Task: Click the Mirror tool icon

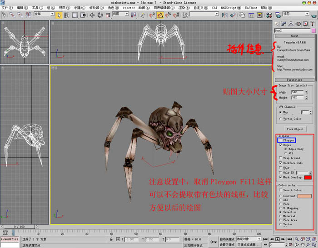Action: [x=224, y=15]
